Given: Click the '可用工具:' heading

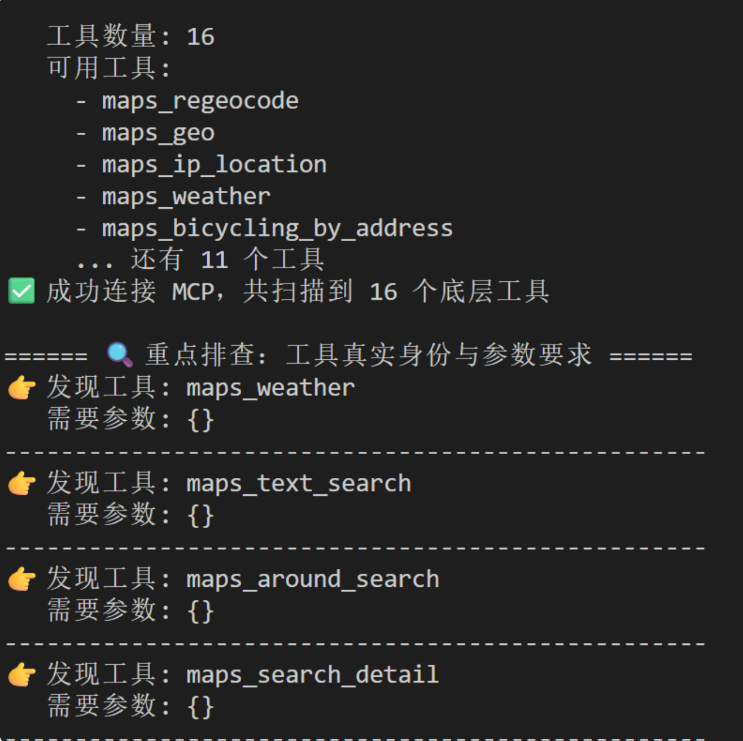Looking at the screenshot, I should (x=109, y=68).
